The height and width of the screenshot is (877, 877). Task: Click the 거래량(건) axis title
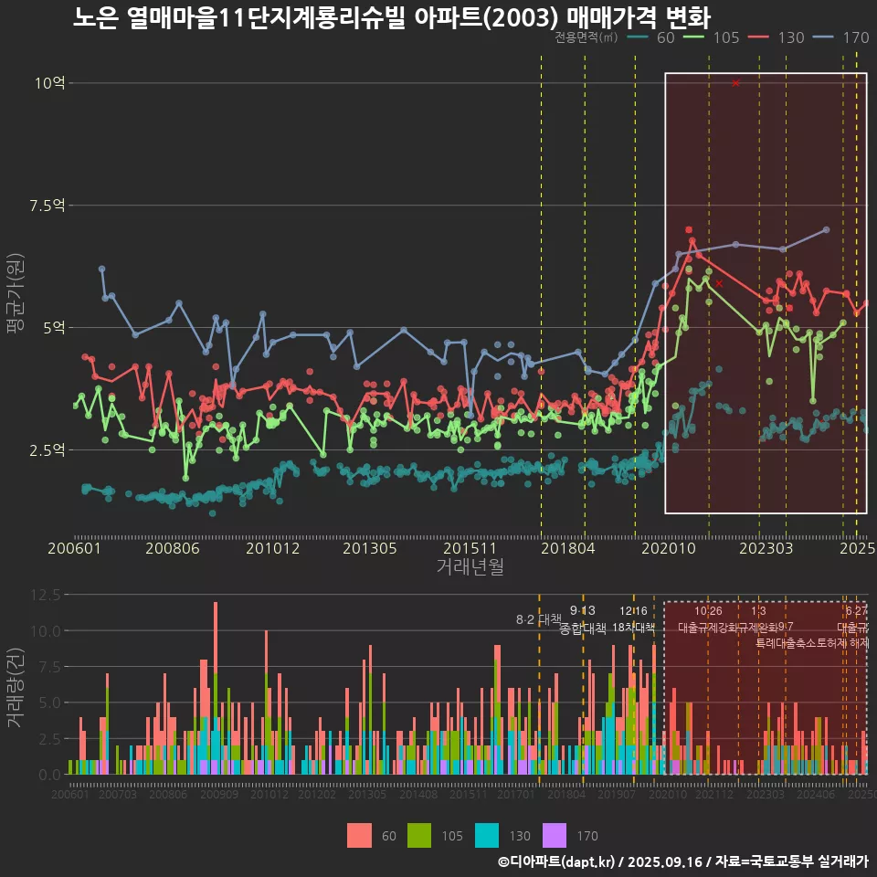(x=16, y=687)
